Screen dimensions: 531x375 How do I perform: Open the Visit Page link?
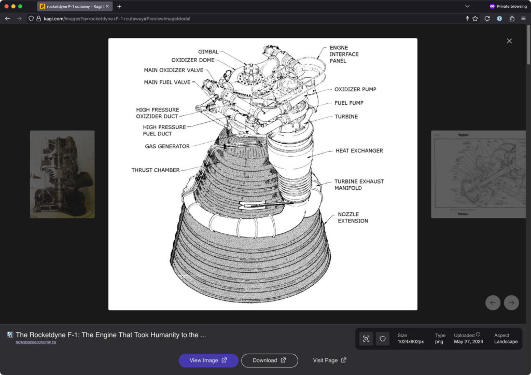coord(329,360)
